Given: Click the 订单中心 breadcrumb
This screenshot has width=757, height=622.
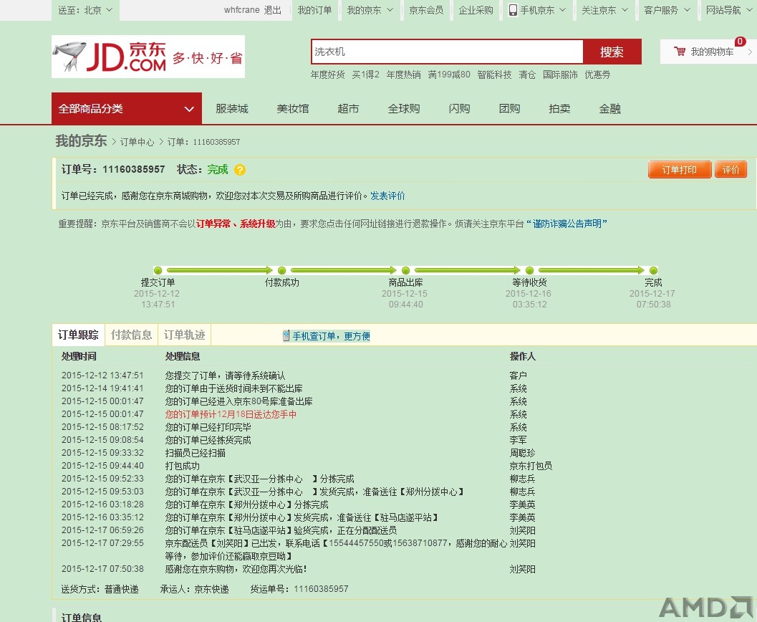Looking at the screenshot, I should point(137,142).
